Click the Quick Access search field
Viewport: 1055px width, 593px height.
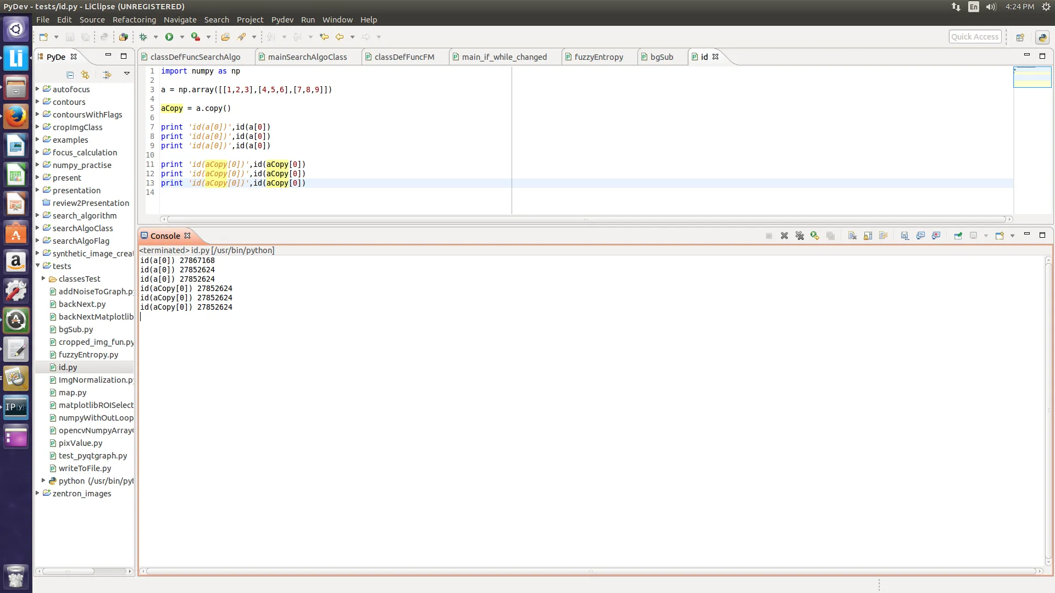tap(974, 37)
